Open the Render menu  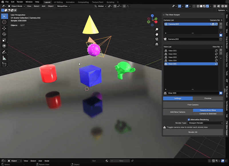tap(20, 2)
